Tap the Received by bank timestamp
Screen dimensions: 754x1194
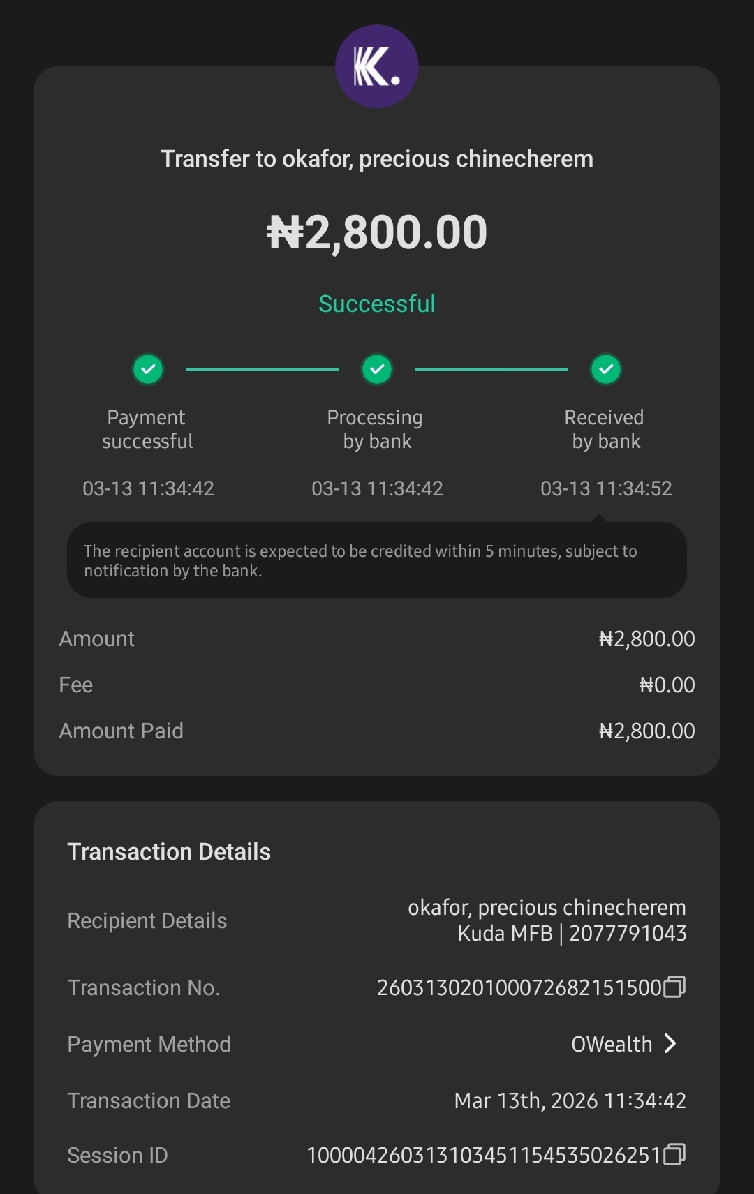click(606, 488)
